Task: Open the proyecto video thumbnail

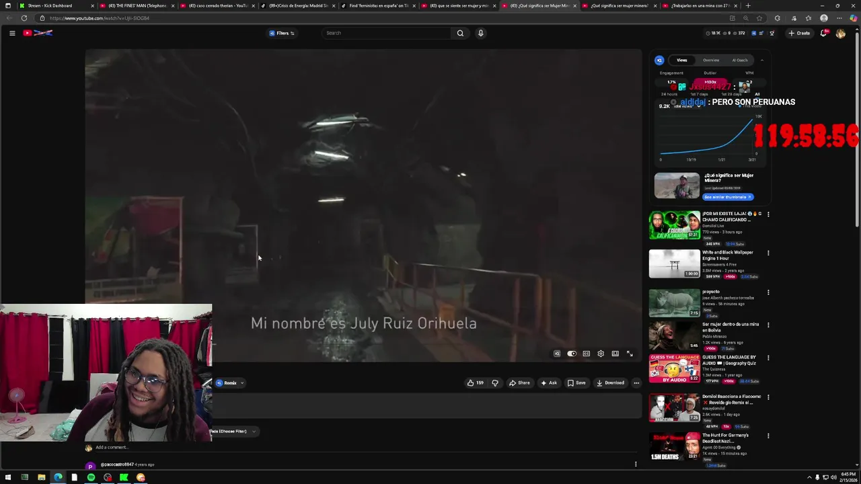Action: click(x=674, y=302)
